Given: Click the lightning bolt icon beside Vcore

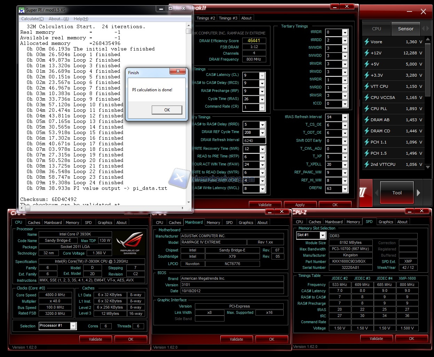Looking at the screenshot, I should 366,42.
